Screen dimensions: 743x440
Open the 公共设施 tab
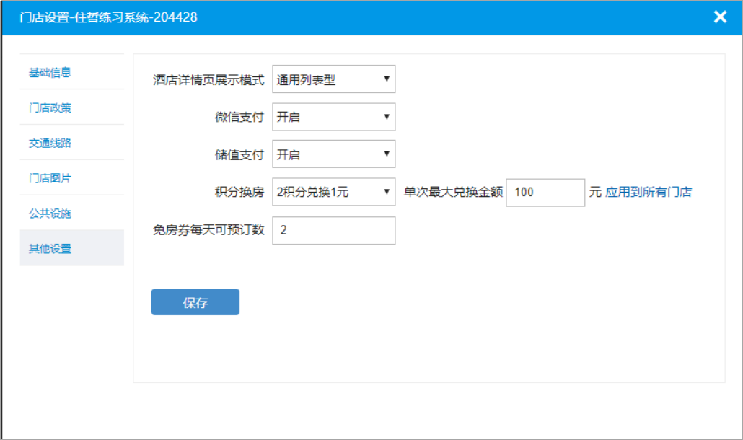click(71, 213)
